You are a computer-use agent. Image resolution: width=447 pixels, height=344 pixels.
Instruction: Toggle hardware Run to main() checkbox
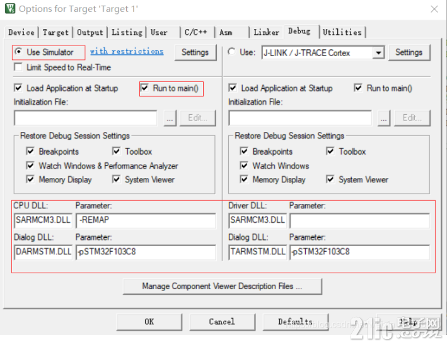pos(358,88)
